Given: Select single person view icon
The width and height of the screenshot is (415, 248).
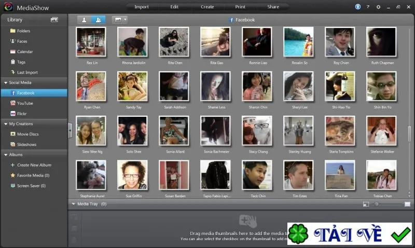Looking at the screenshot, I should [84, 20].
